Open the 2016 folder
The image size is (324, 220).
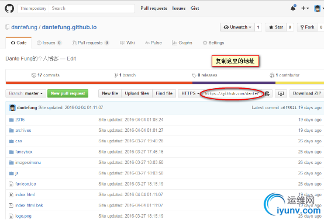point(20,120)
